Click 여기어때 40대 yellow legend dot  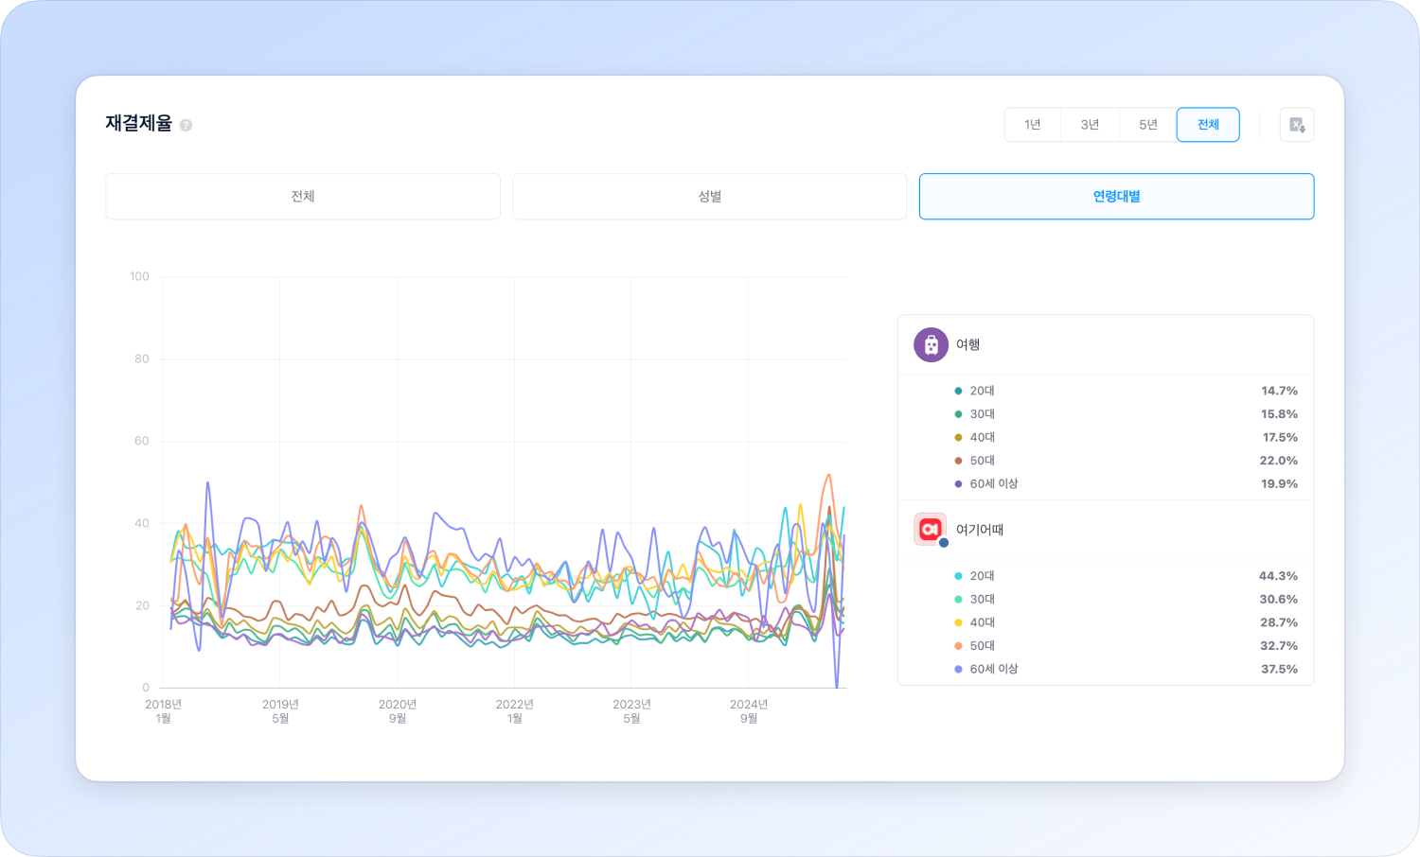(958, 622)
